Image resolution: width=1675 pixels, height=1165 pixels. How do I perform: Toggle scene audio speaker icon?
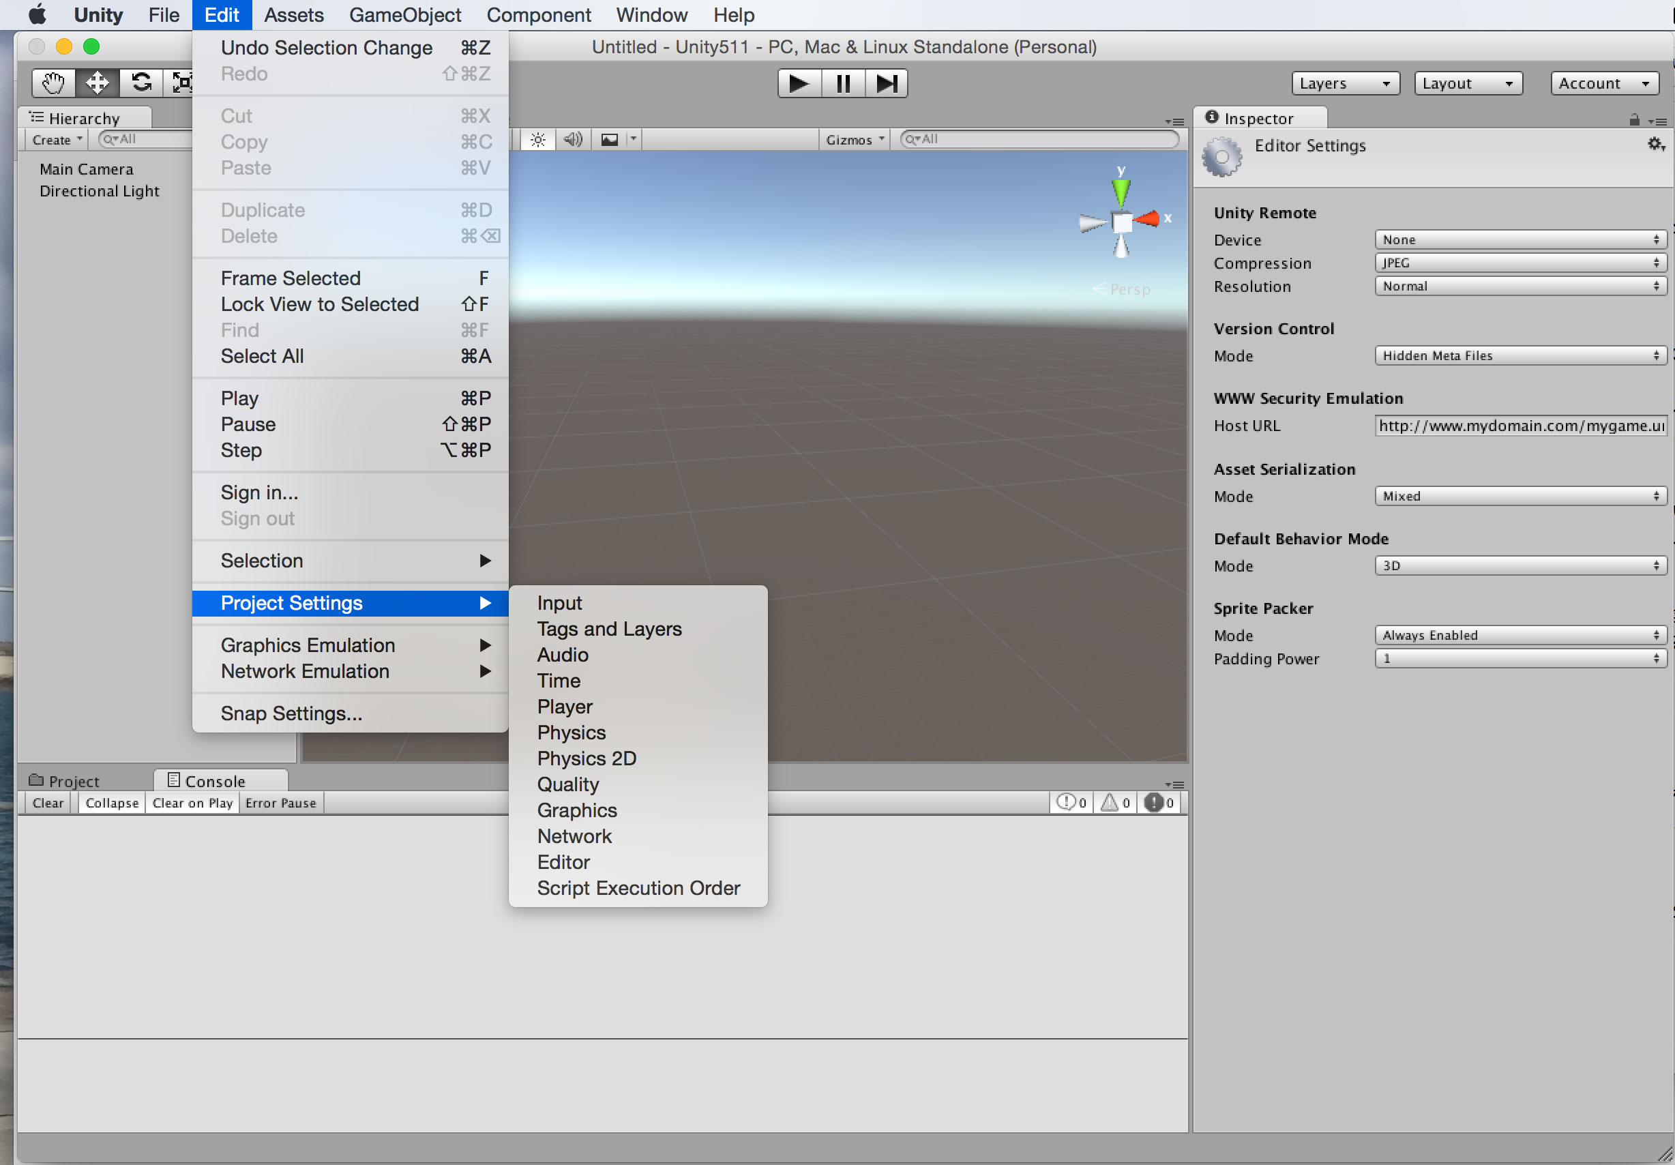coord(574,139)
